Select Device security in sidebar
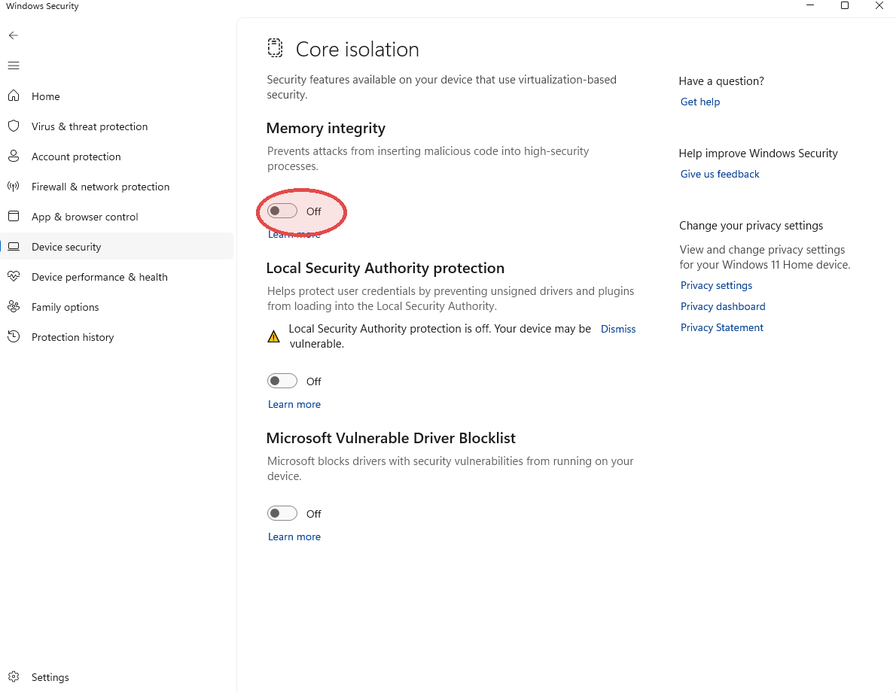This screenshot has height=693, width=896. (117, 247)
